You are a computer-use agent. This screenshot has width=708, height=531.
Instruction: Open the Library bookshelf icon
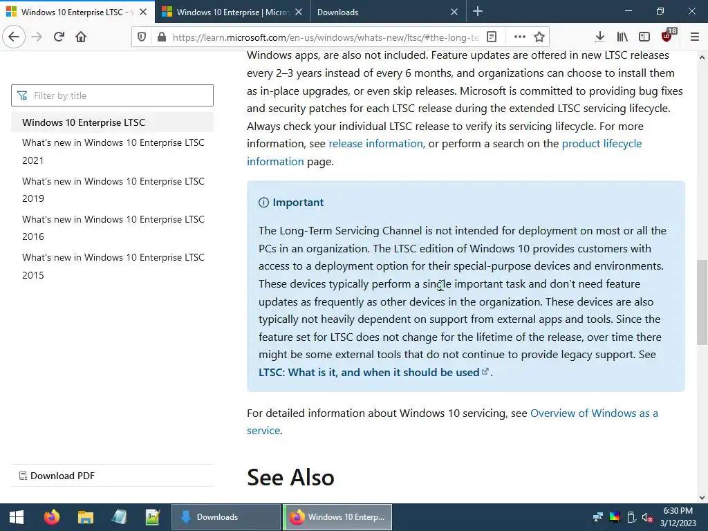tap(622, 37)
